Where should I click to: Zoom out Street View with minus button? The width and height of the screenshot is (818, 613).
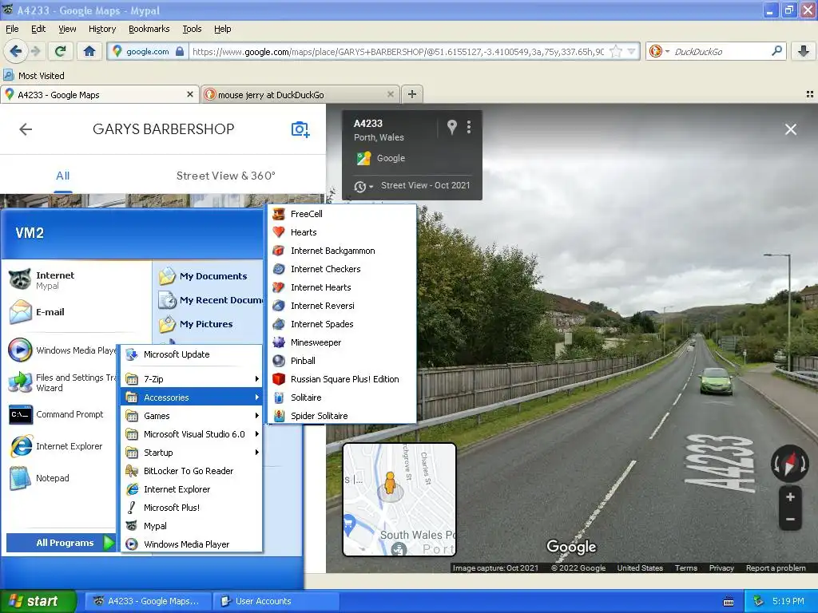coord(790,519)
